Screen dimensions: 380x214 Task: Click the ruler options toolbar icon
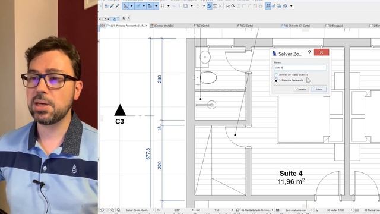pos(150,6)
